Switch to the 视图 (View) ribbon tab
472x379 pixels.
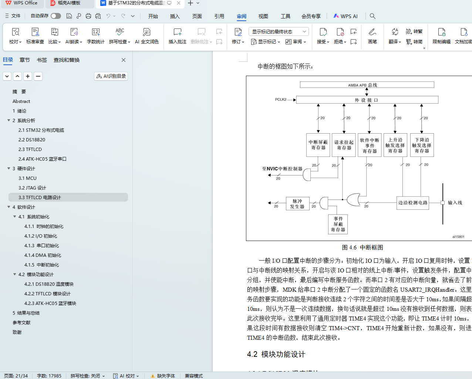coord(263,16)
